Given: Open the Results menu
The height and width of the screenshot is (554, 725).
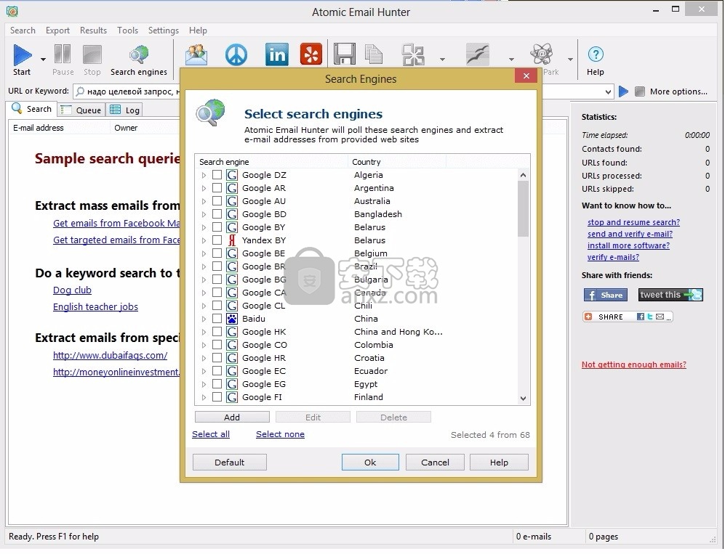Looking at the screenshot, I should pos(93,30).
